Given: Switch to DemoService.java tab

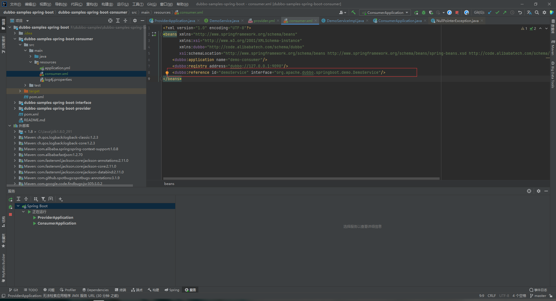Looking at the screenshot, I should click(224, 21).
